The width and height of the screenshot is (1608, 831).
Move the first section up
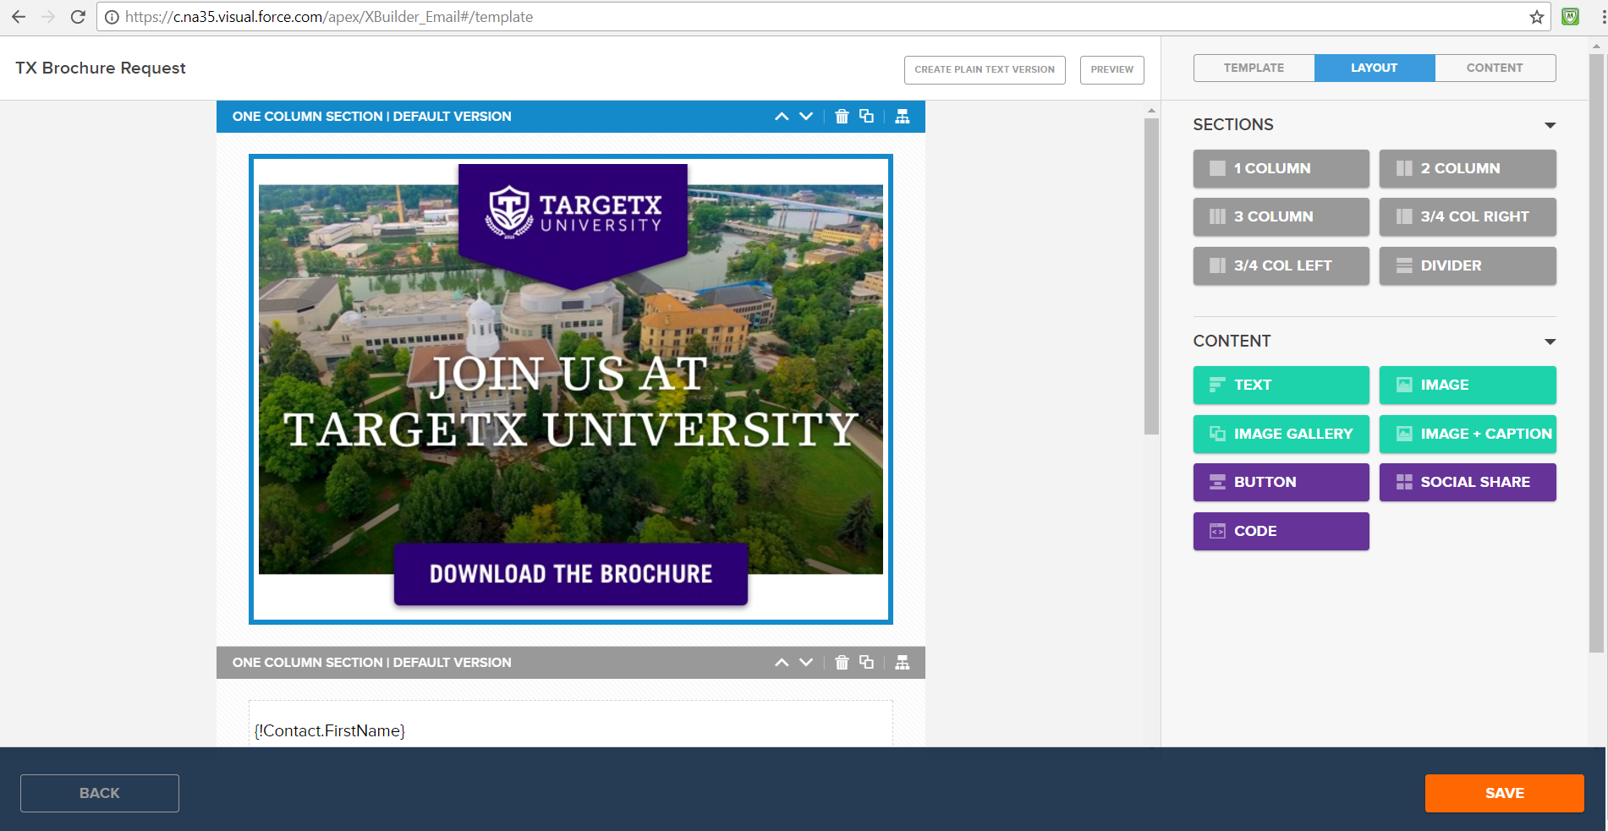click(x=782, y=117)
